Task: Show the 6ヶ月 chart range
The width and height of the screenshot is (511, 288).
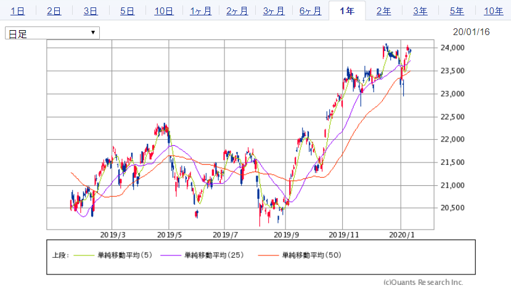Action: click(x=310, y=11)
